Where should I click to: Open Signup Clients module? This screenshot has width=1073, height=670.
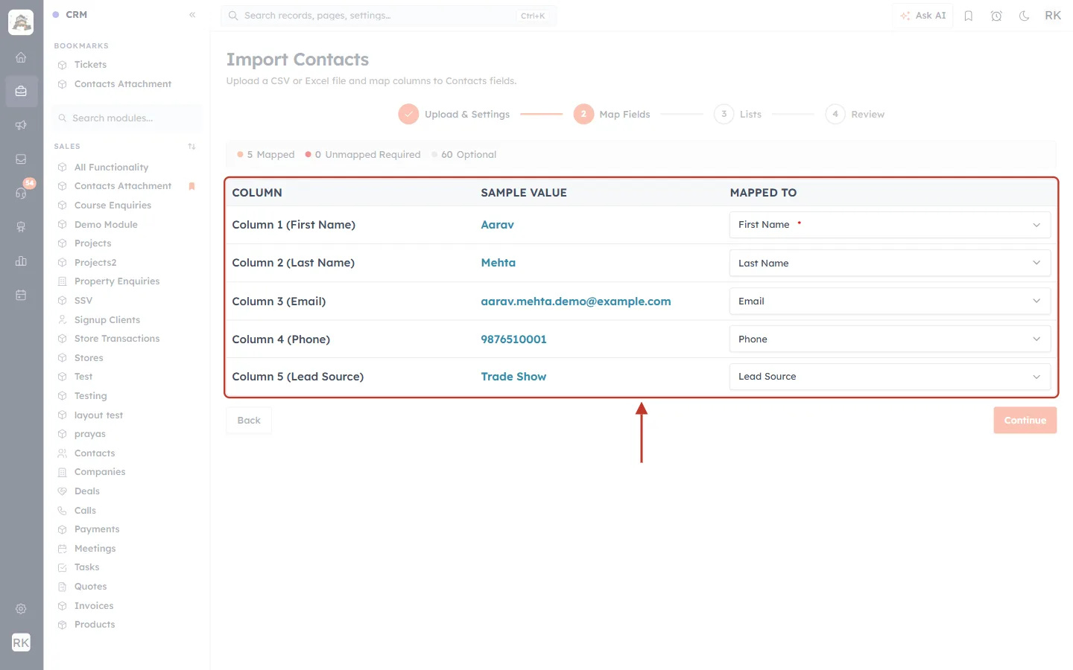pos(107,320)
